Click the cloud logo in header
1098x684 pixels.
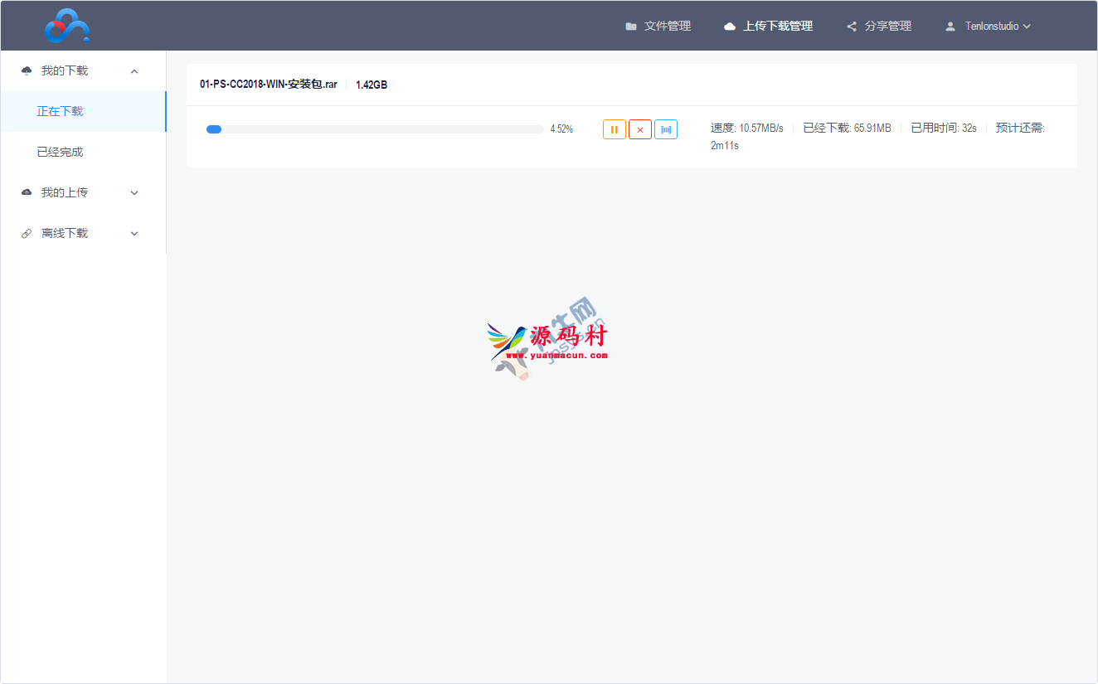(x=66, y=26)
